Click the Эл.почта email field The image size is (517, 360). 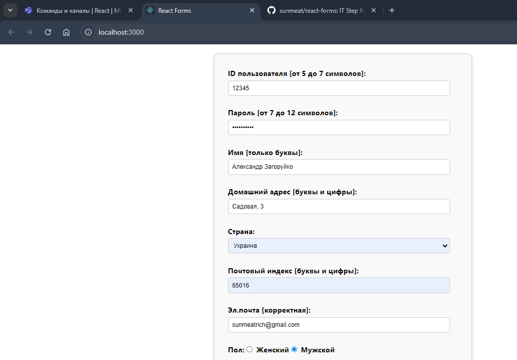(339, 325)
